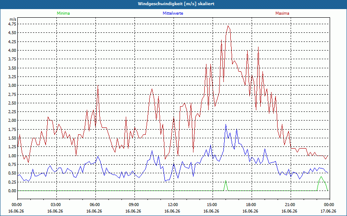Click the 17.06.26 date label
Viewport: 347px width, 216px height.
[x=328, y=211]
